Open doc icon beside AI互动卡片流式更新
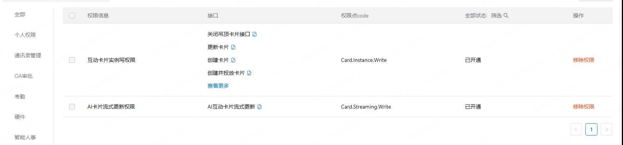The height and width of the screenshot is (145, 623). point(259,107)
